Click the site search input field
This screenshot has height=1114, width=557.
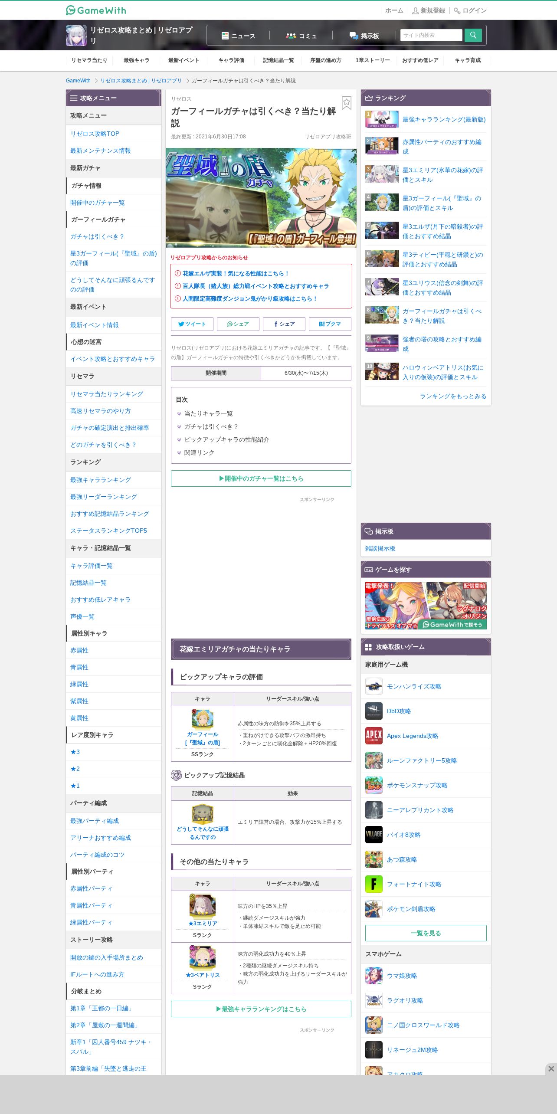click(431, 35)
